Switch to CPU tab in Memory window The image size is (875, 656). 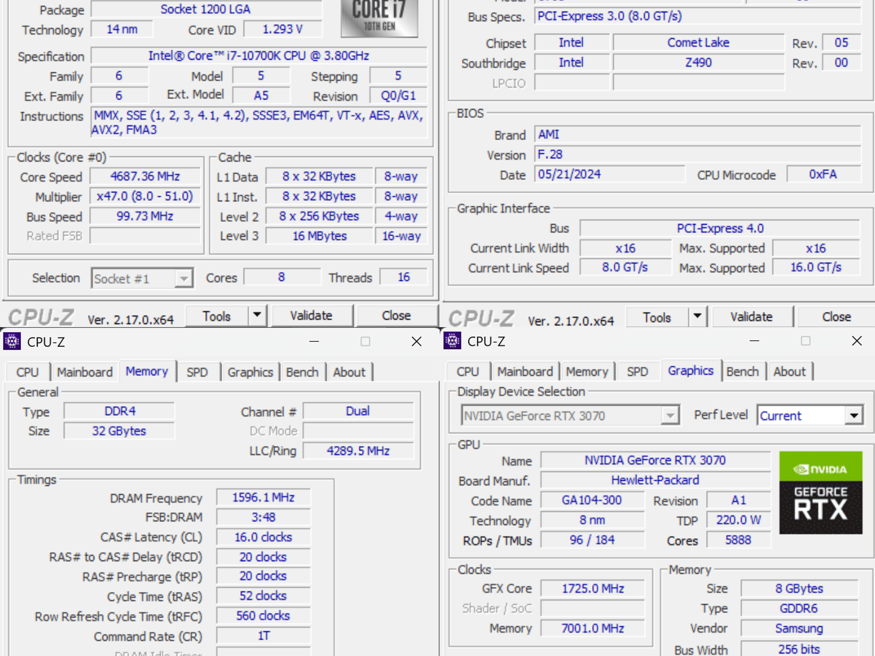point(27,372)
